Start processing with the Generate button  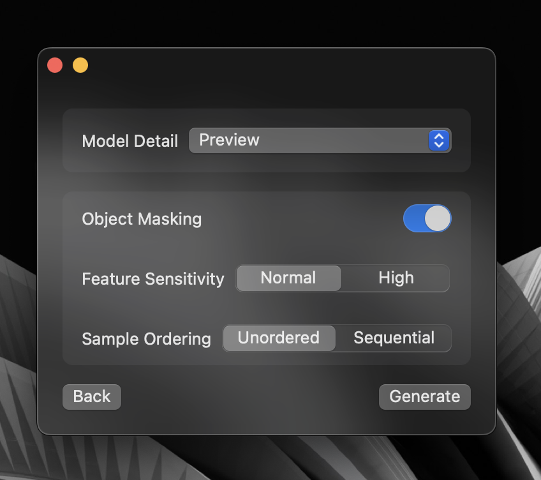(x=425, y=397)
